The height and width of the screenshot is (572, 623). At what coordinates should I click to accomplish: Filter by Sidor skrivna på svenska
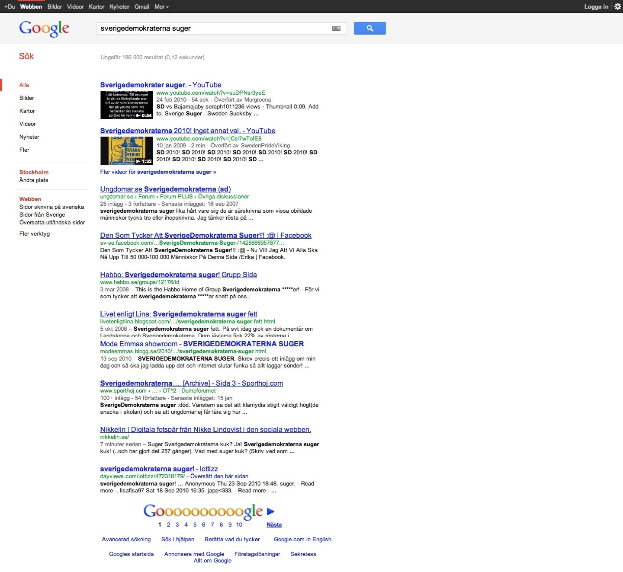(x=52, y=207)
